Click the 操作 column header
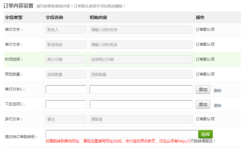Viewport: 241px width, 148px height. tap(200, 17)
